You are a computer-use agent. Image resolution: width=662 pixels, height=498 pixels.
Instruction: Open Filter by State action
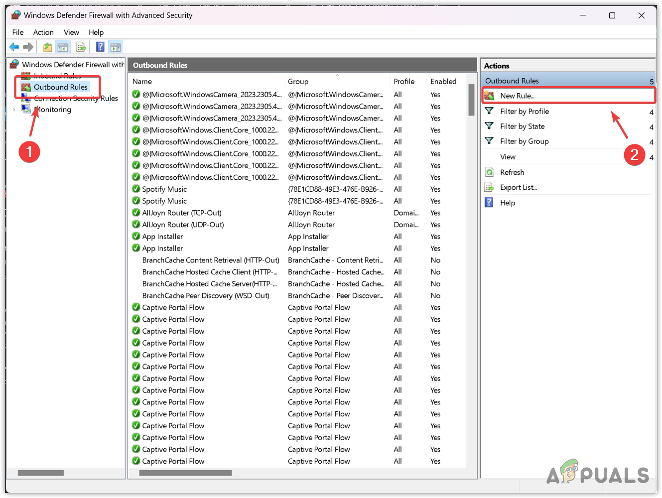coord(522,126)
